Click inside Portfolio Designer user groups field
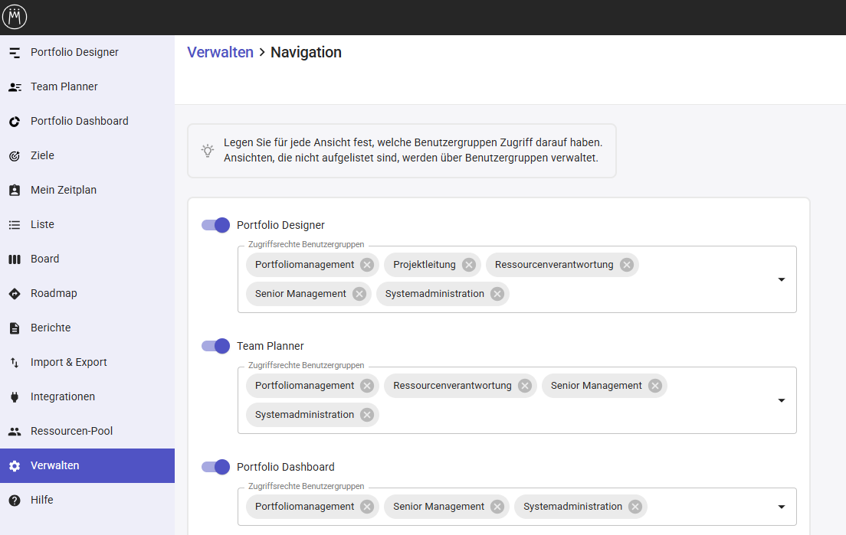 point(517,279)
